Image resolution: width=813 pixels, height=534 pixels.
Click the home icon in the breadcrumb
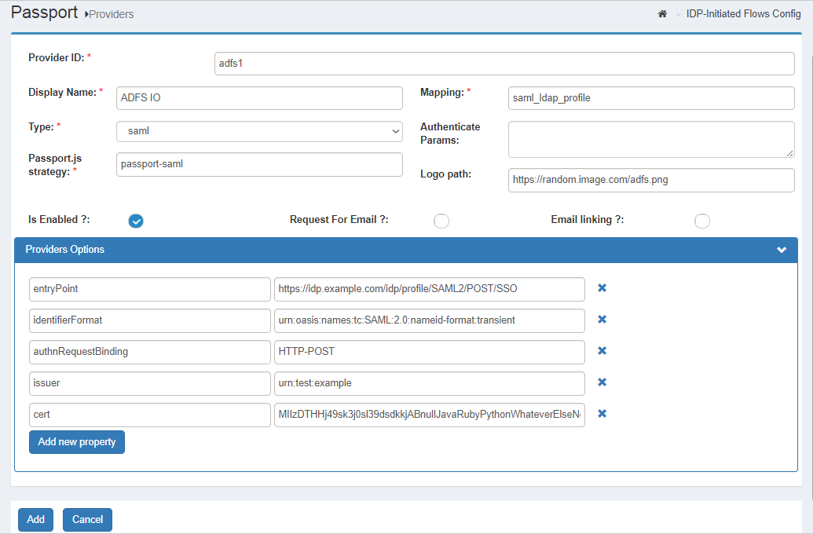coord(662,13)
